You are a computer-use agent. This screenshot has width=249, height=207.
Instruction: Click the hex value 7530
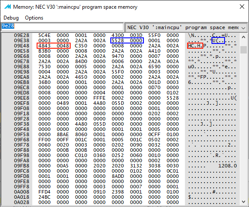(x=44, y=67)
